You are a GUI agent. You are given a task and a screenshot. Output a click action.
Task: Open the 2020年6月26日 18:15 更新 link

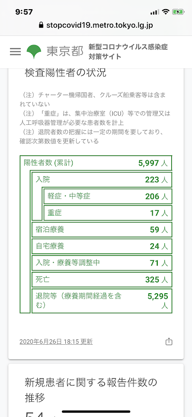coord(56,341)
